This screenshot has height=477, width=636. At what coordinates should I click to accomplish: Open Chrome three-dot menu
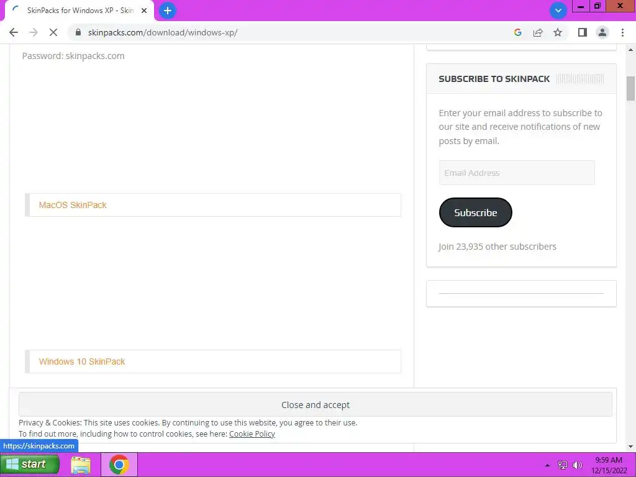tap(622, 32)
